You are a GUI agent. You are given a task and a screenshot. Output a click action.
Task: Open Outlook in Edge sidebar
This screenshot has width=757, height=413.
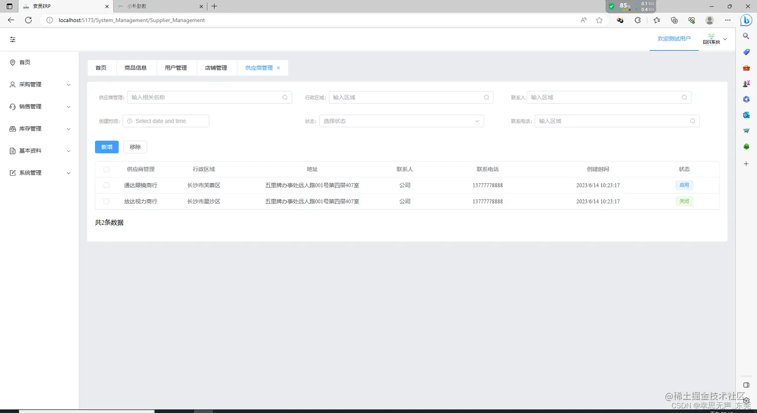point(746,115)
